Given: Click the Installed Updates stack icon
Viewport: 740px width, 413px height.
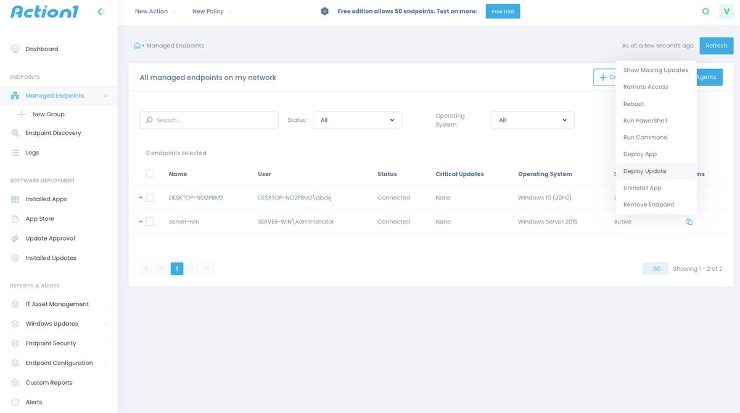Looking at the screenshot, I should (15, 259).
